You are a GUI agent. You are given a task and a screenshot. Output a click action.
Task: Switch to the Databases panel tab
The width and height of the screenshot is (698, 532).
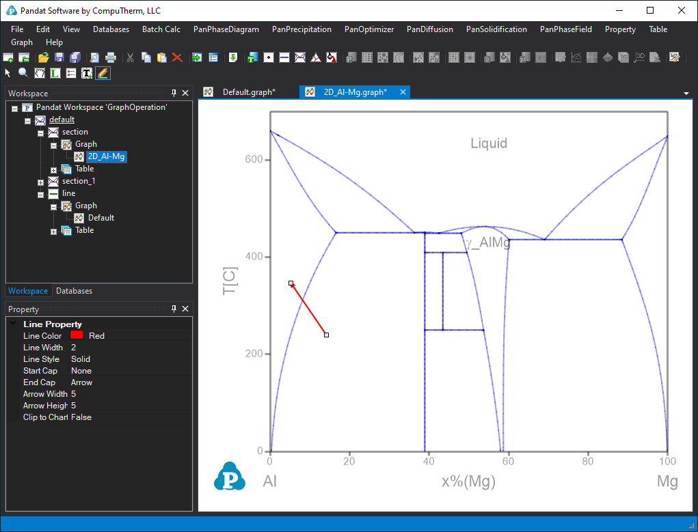74,291
